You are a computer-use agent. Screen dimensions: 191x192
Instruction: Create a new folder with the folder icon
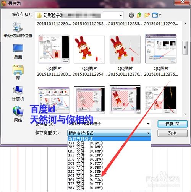[147, 15]
